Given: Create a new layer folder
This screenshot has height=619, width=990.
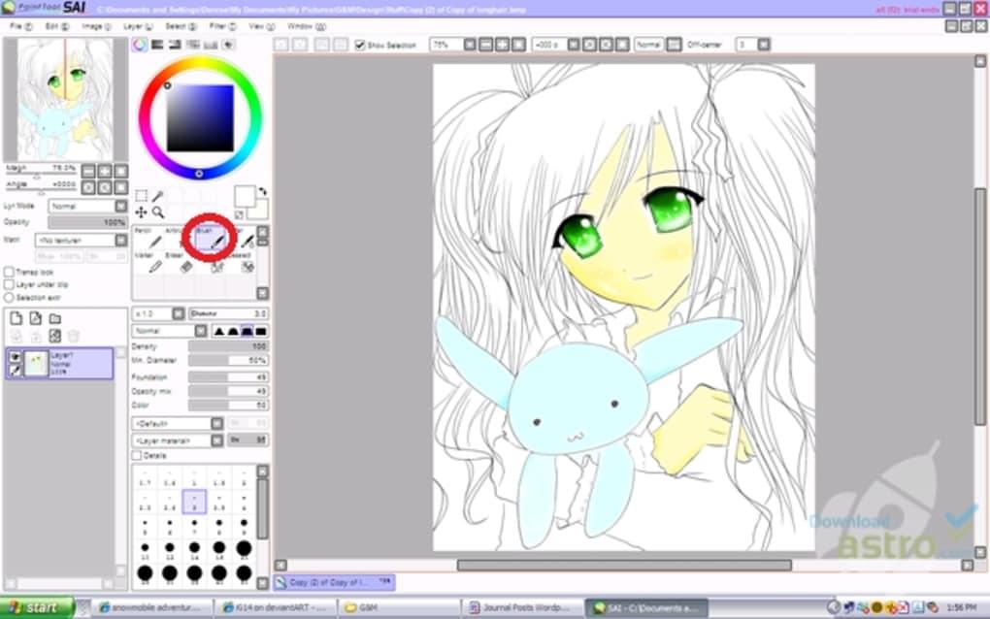Looking at the screenshot, I should [x=55, y=318].
